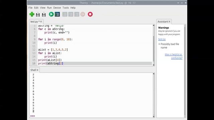The width and height of the screenshot is (214, 120).
Task: Click code line 'for i in aList:'
Action: tap(50, 53)
